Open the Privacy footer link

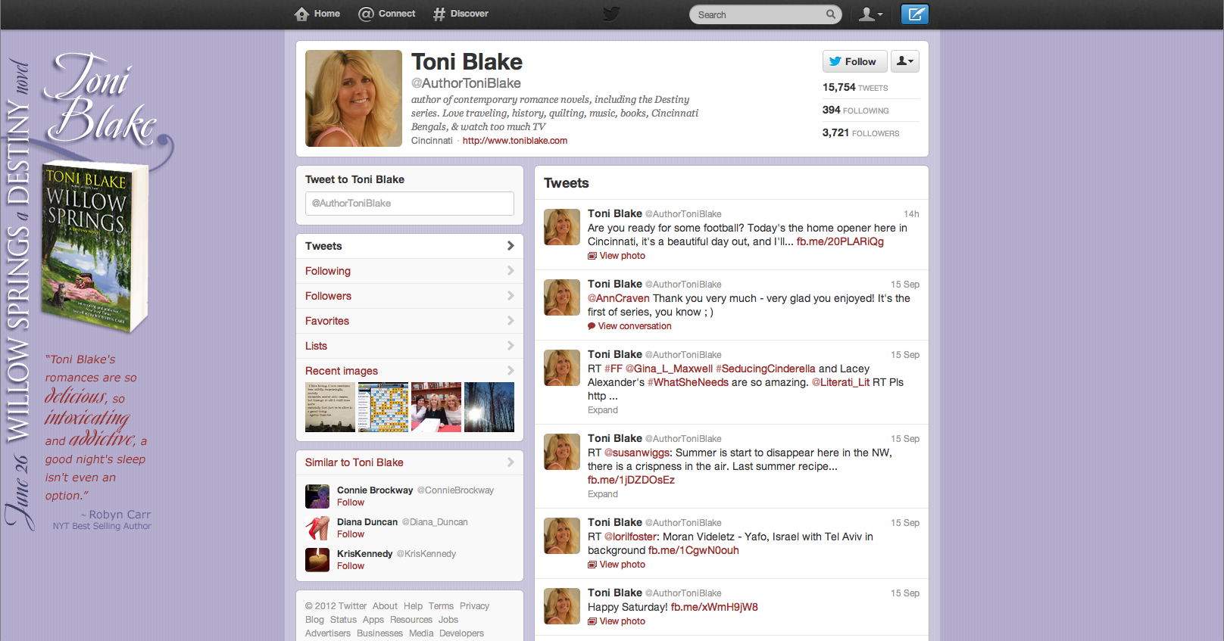[x=474, y=606]
